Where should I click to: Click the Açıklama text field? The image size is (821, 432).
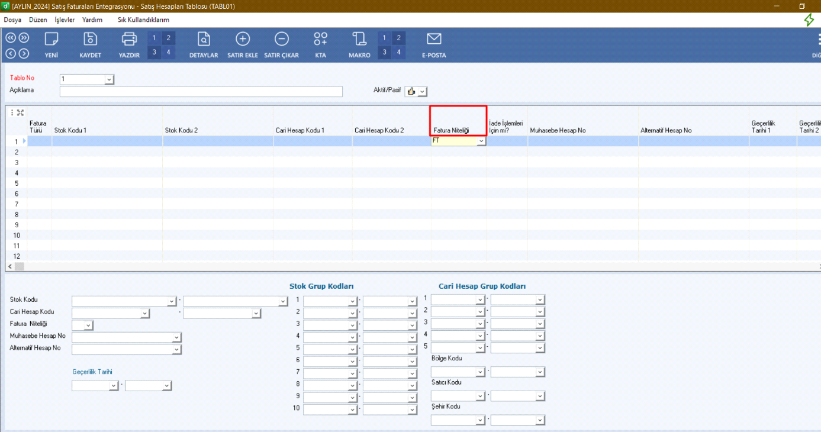(201, 92)
